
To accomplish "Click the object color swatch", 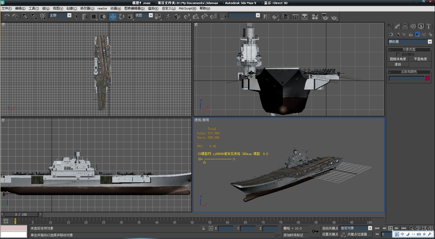I will pyautogui.click(x=428, y=78).
